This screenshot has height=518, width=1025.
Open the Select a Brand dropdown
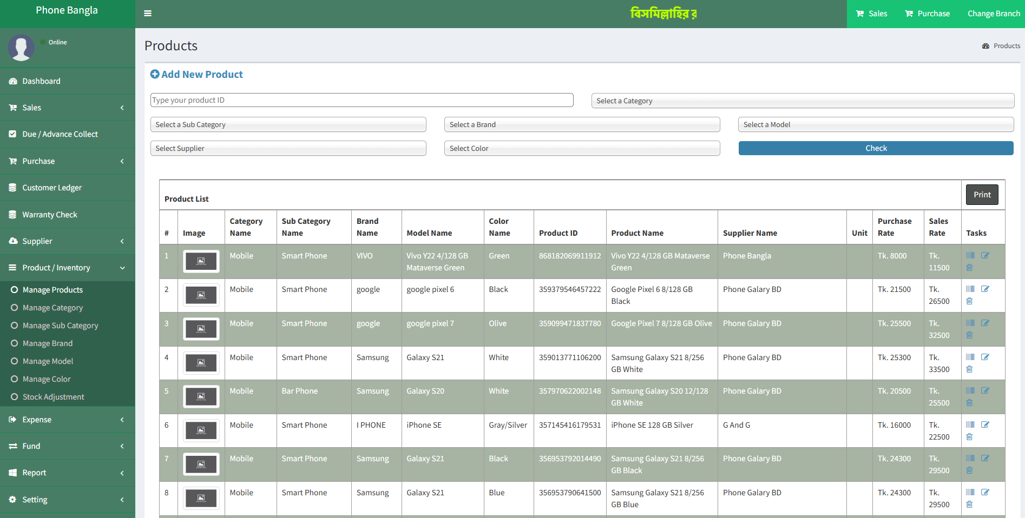[582, 124]
